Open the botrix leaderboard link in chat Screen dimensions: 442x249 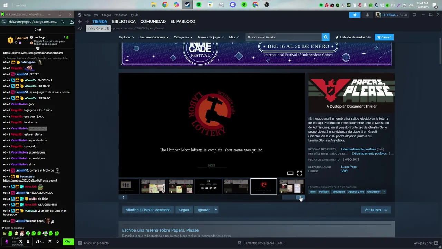[33, 53]
